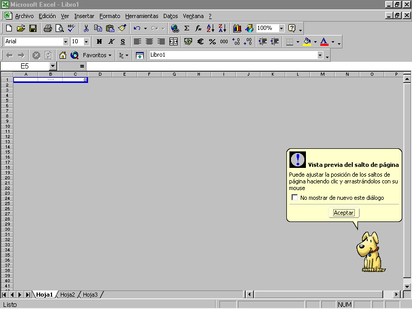Sort descending Z to A
Screen dimensions: 412x309
(222, 28)
